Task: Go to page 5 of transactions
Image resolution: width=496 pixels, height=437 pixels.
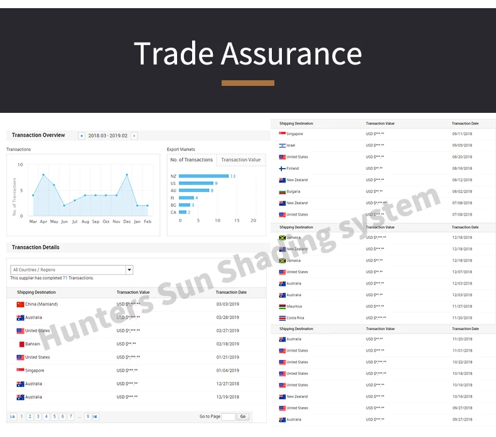Action: coord(55,416)
